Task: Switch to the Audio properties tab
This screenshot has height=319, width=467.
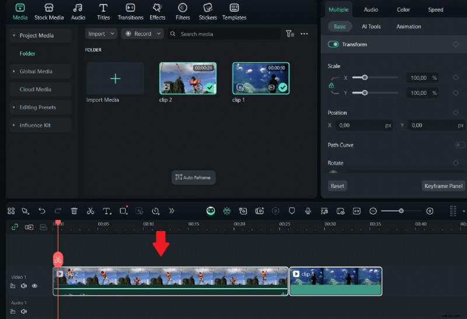Action: click(371, 9)
